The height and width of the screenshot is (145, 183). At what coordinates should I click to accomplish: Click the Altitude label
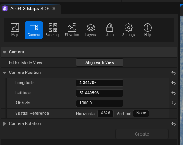[x=22, y=103]
